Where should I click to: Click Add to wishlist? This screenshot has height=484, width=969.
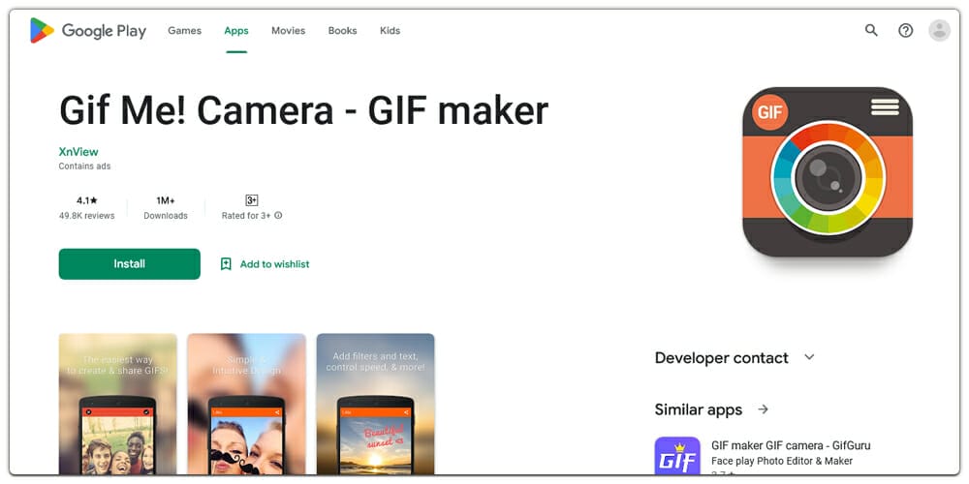(274, 264)
